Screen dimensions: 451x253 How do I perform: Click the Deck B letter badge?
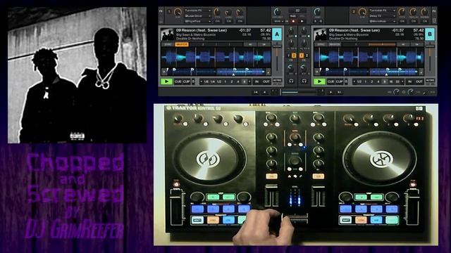(430, 34)
